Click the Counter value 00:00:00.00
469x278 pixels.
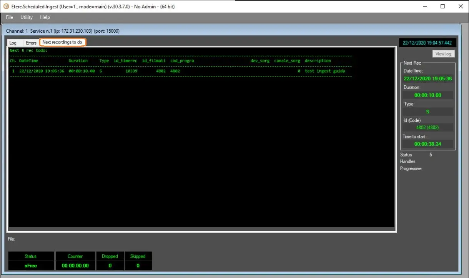(x=75, y=265)
